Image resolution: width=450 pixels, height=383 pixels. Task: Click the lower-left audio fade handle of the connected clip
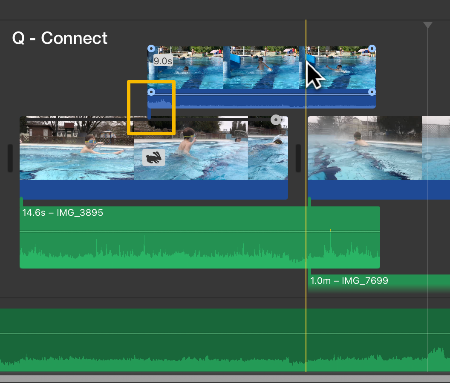point(151,92)
